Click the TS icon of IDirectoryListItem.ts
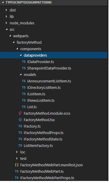109x183 pixels. coord(24,87)
